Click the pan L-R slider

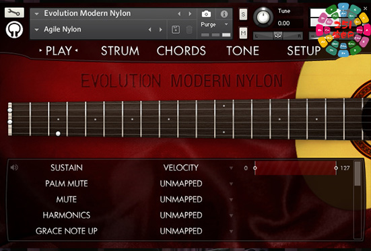[278, 36]
